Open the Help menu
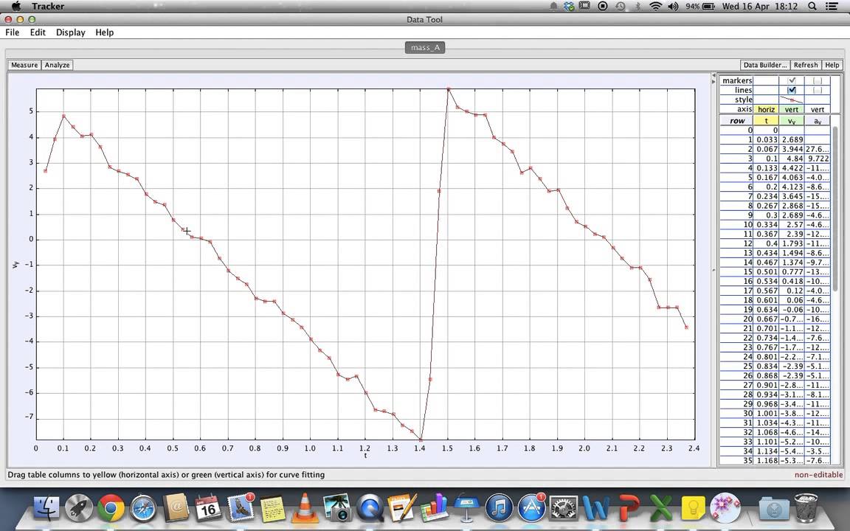This screenshot has height=531, width=850. coord(105,32)
